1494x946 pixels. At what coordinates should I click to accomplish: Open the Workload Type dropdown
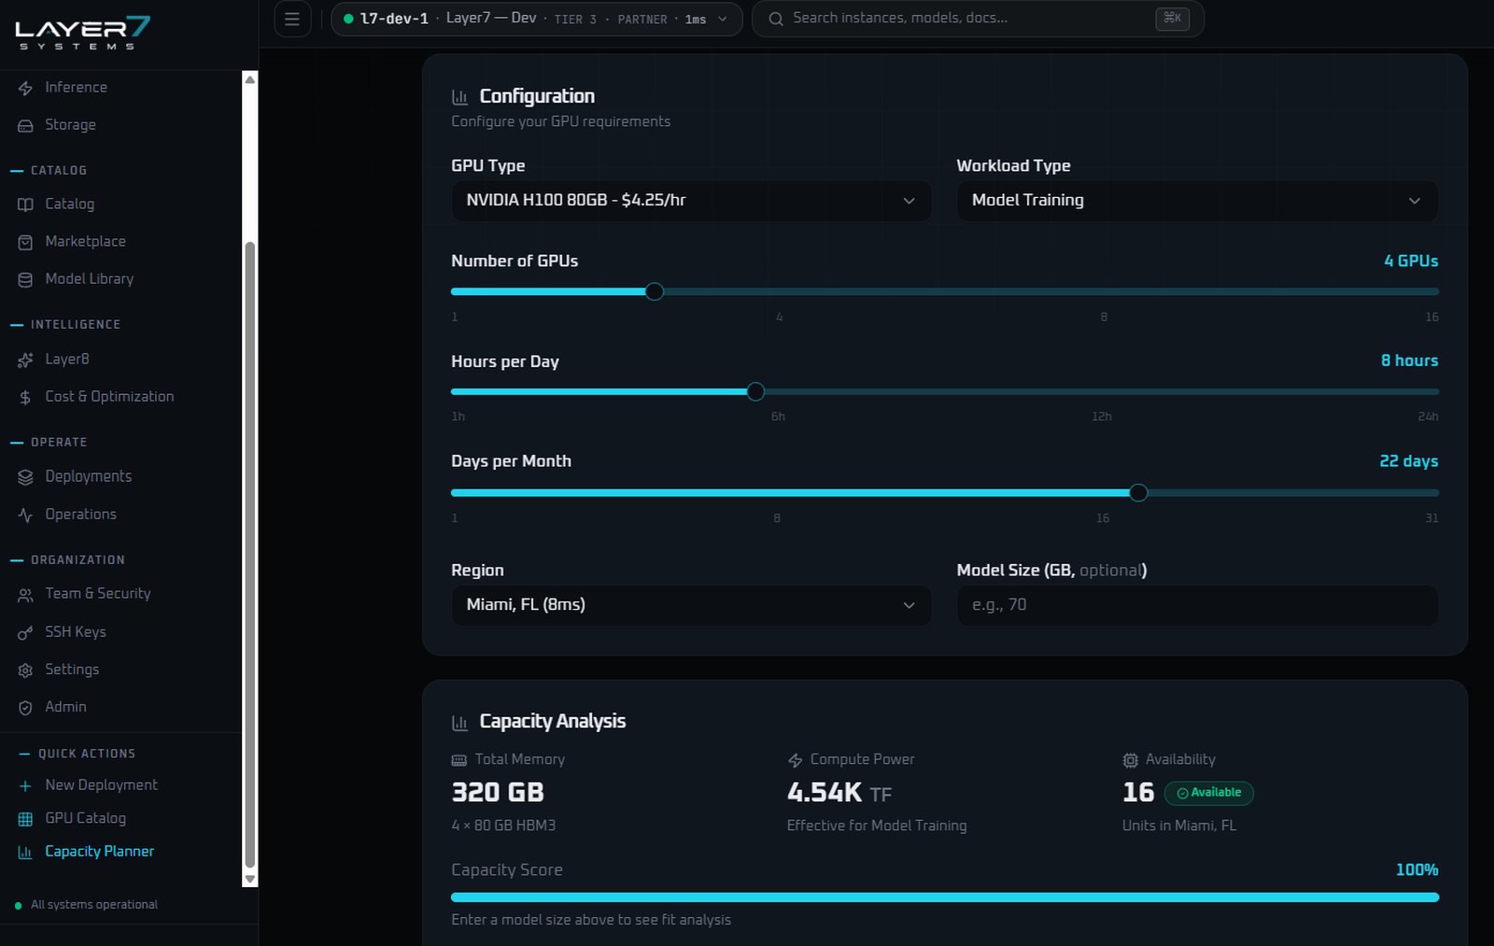click(x=1197, y=201)
